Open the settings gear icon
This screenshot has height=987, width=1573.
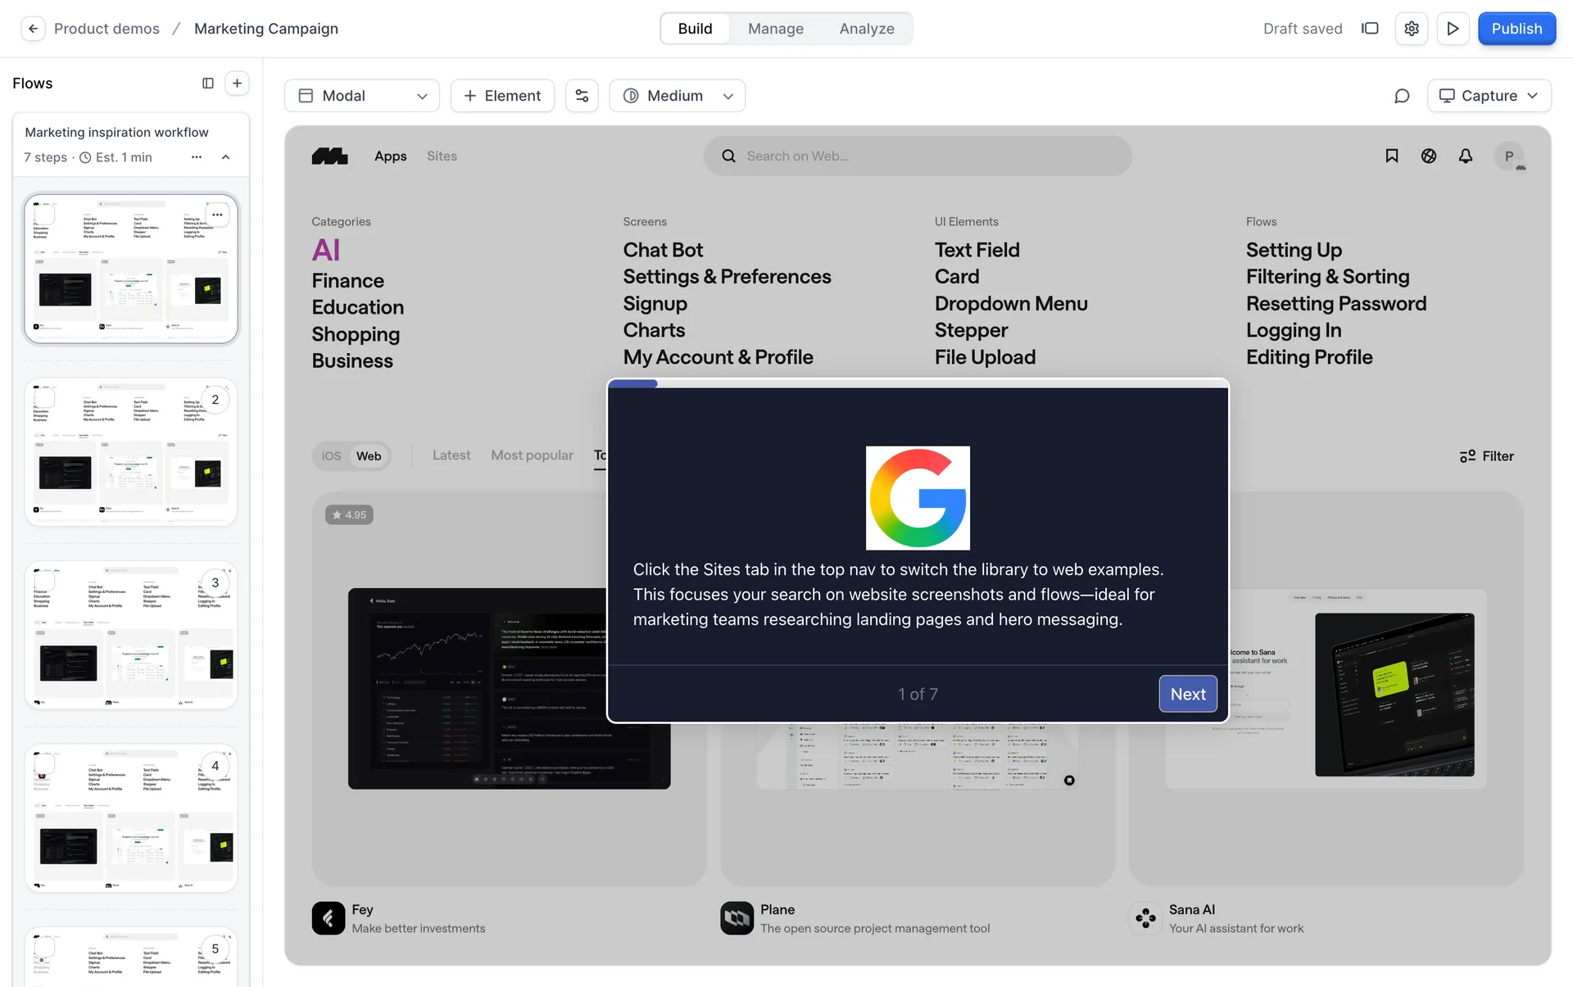pyautogui.click(x=1411, y=29)
